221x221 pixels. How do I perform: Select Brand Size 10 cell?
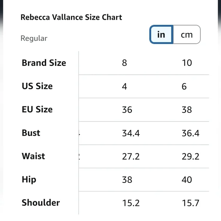187,63
